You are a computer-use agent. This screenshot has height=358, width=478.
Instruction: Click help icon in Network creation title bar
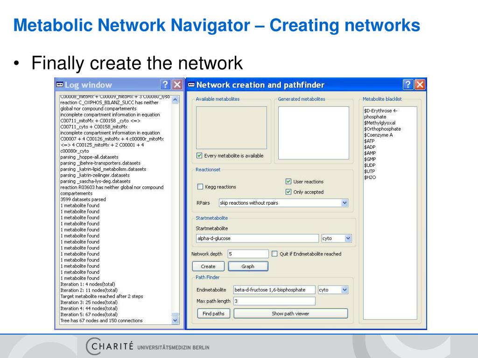click(408, 84)
